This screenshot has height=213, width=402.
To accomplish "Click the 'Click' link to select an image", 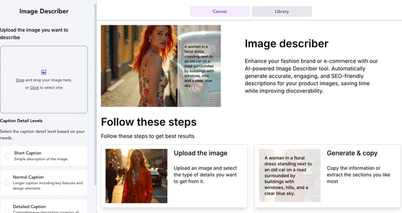I will tap(34, 88).
